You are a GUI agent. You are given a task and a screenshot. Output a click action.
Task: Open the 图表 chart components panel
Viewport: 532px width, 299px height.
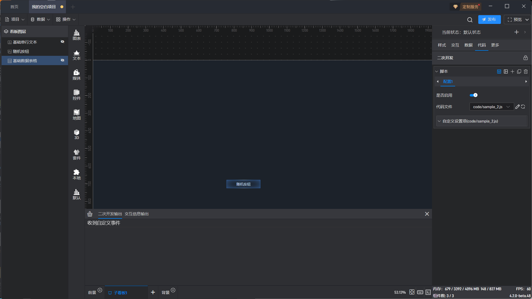(x=77, y=35)
